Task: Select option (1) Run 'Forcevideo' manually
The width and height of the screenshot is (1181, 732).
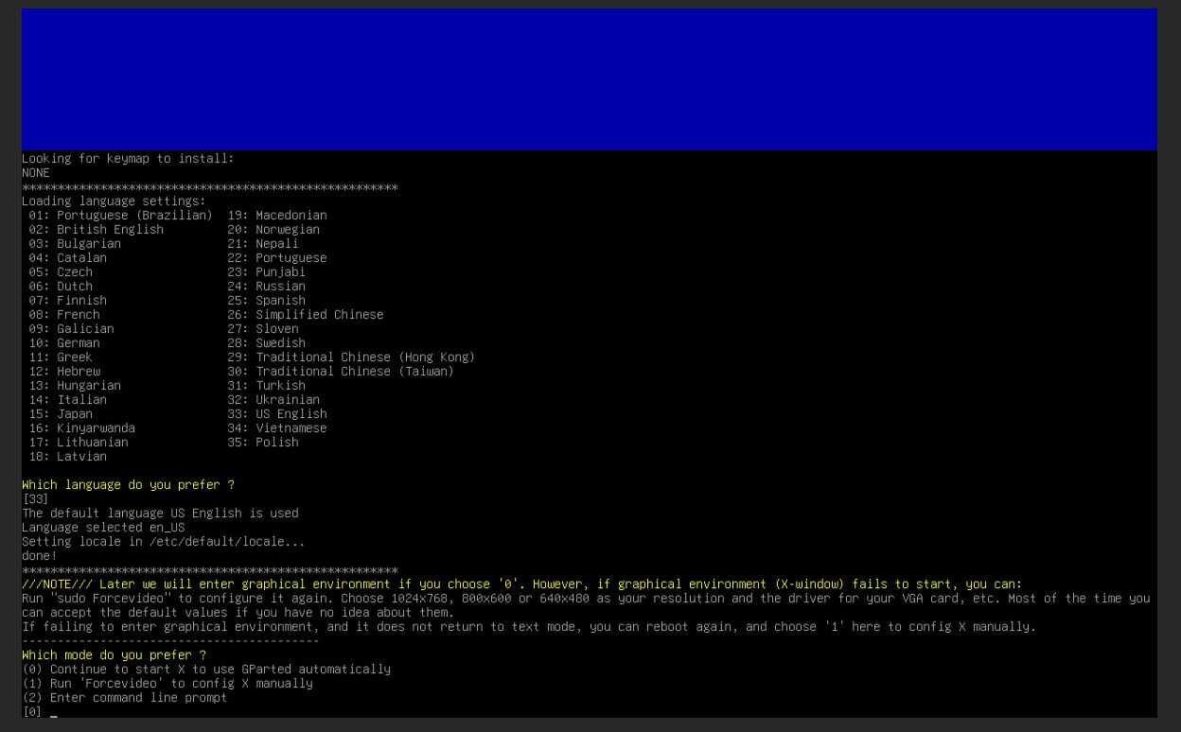Action: (167, 684)
